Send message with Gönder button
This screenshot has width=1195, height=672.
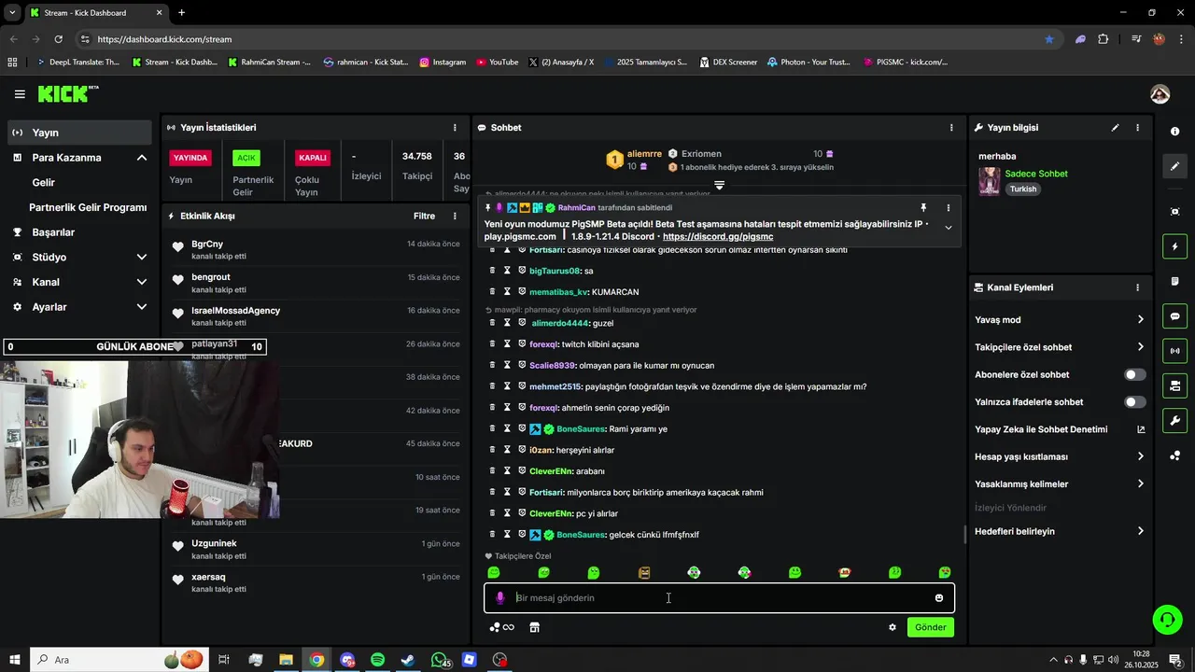(930, 627)
